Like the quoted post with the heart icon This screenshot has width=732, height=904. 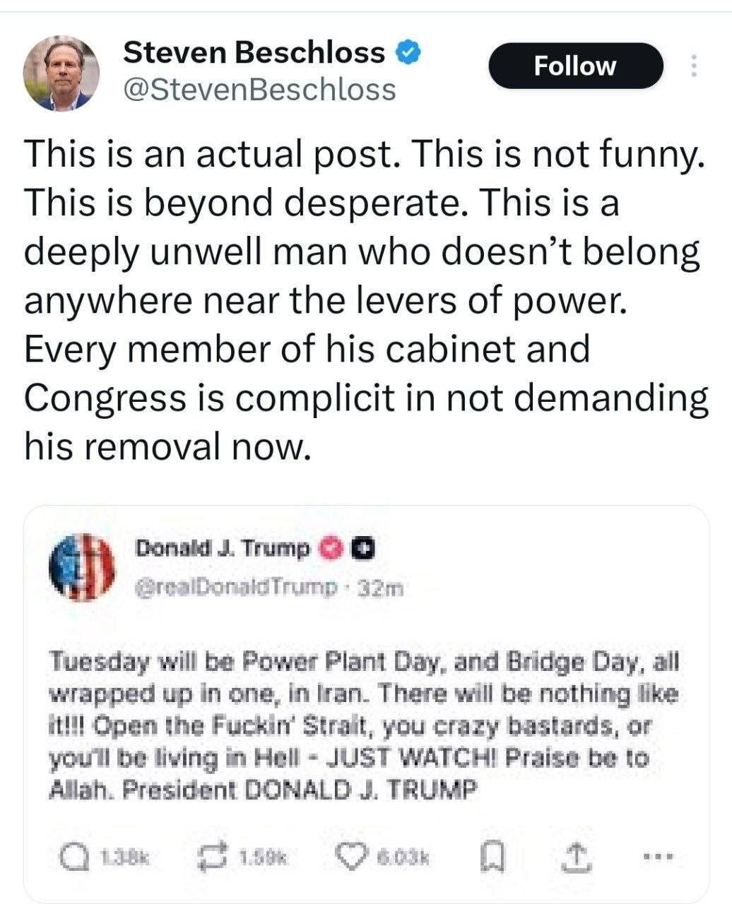[353, 857]
